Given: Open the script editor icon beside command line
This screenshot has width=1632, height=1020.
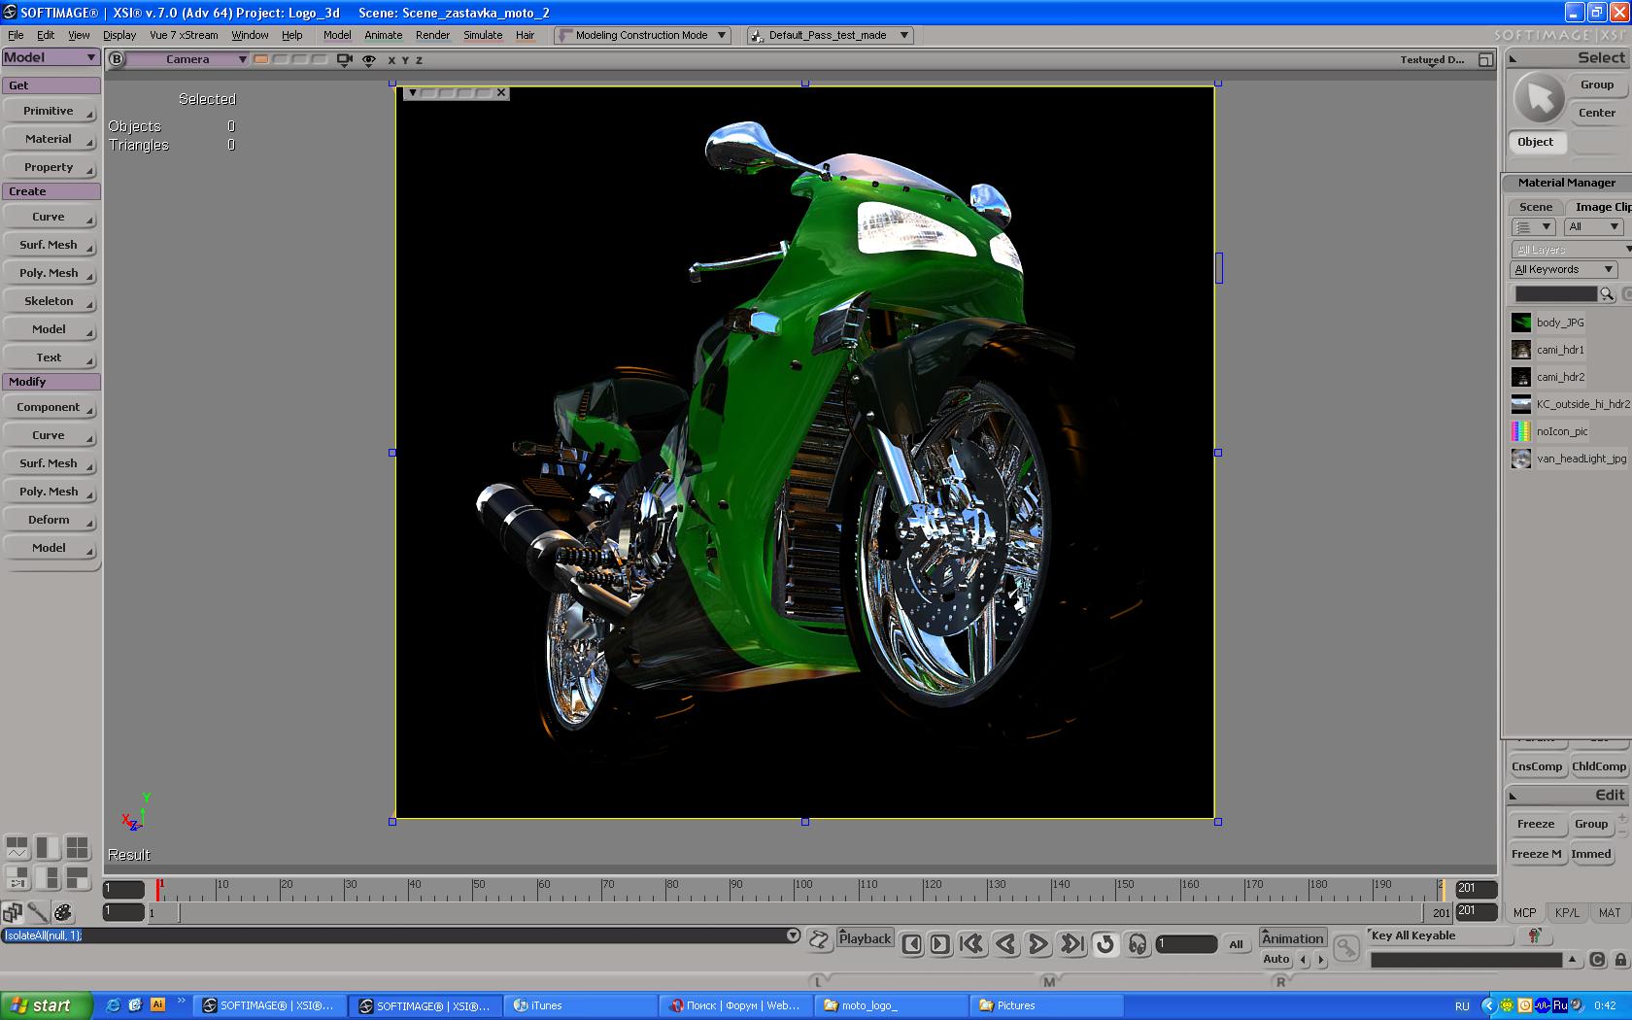Looking at the screenshot, I should pyautogui.click(x=819, y=938).
